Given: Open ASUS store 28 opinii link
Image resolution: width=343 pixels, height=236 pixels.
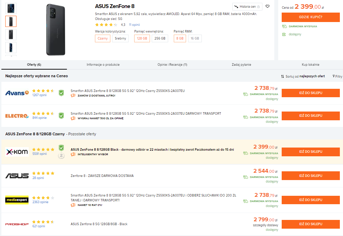Looking at the screenshot, I should [x=38, y=178].
